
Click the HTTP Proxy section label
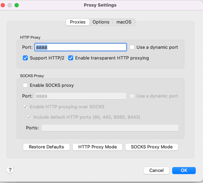(30, 37)
